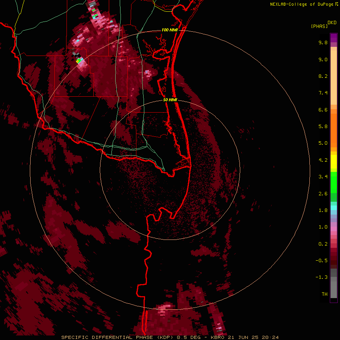The height and width of the screenshot is (340, 340).
Task: Click the 3.4 legend value label
Action: [323, 177]
